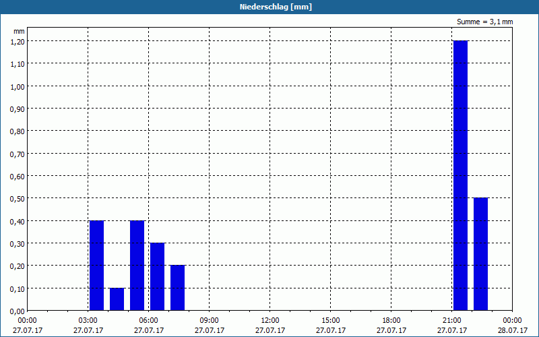This screenshot has height=337, width=539.
Task: Click the 12:00 x-axis time label
Action: tap(270, 321)
